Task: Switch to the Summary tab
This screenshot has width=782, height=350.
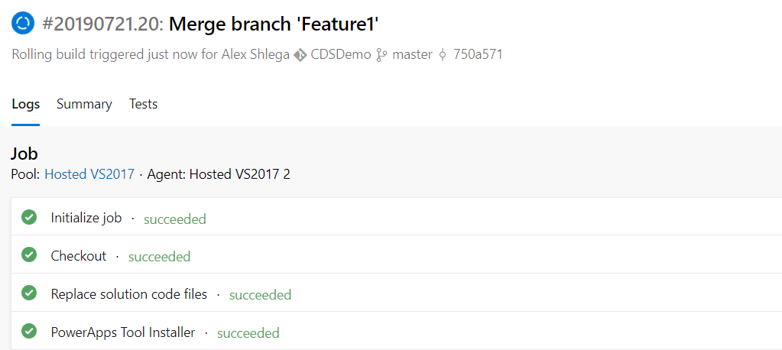Action: [84, 104]
